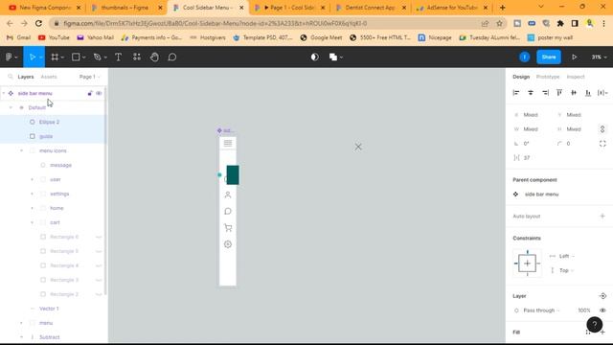This screenshot has height=345, width=613.
Task: Select the Rectangle shape tool
Action: click(x=76, y=57)
